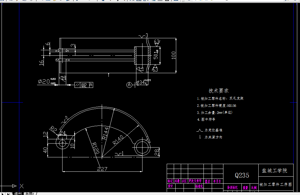Select the 技术要求 heading text

[218, 91]
